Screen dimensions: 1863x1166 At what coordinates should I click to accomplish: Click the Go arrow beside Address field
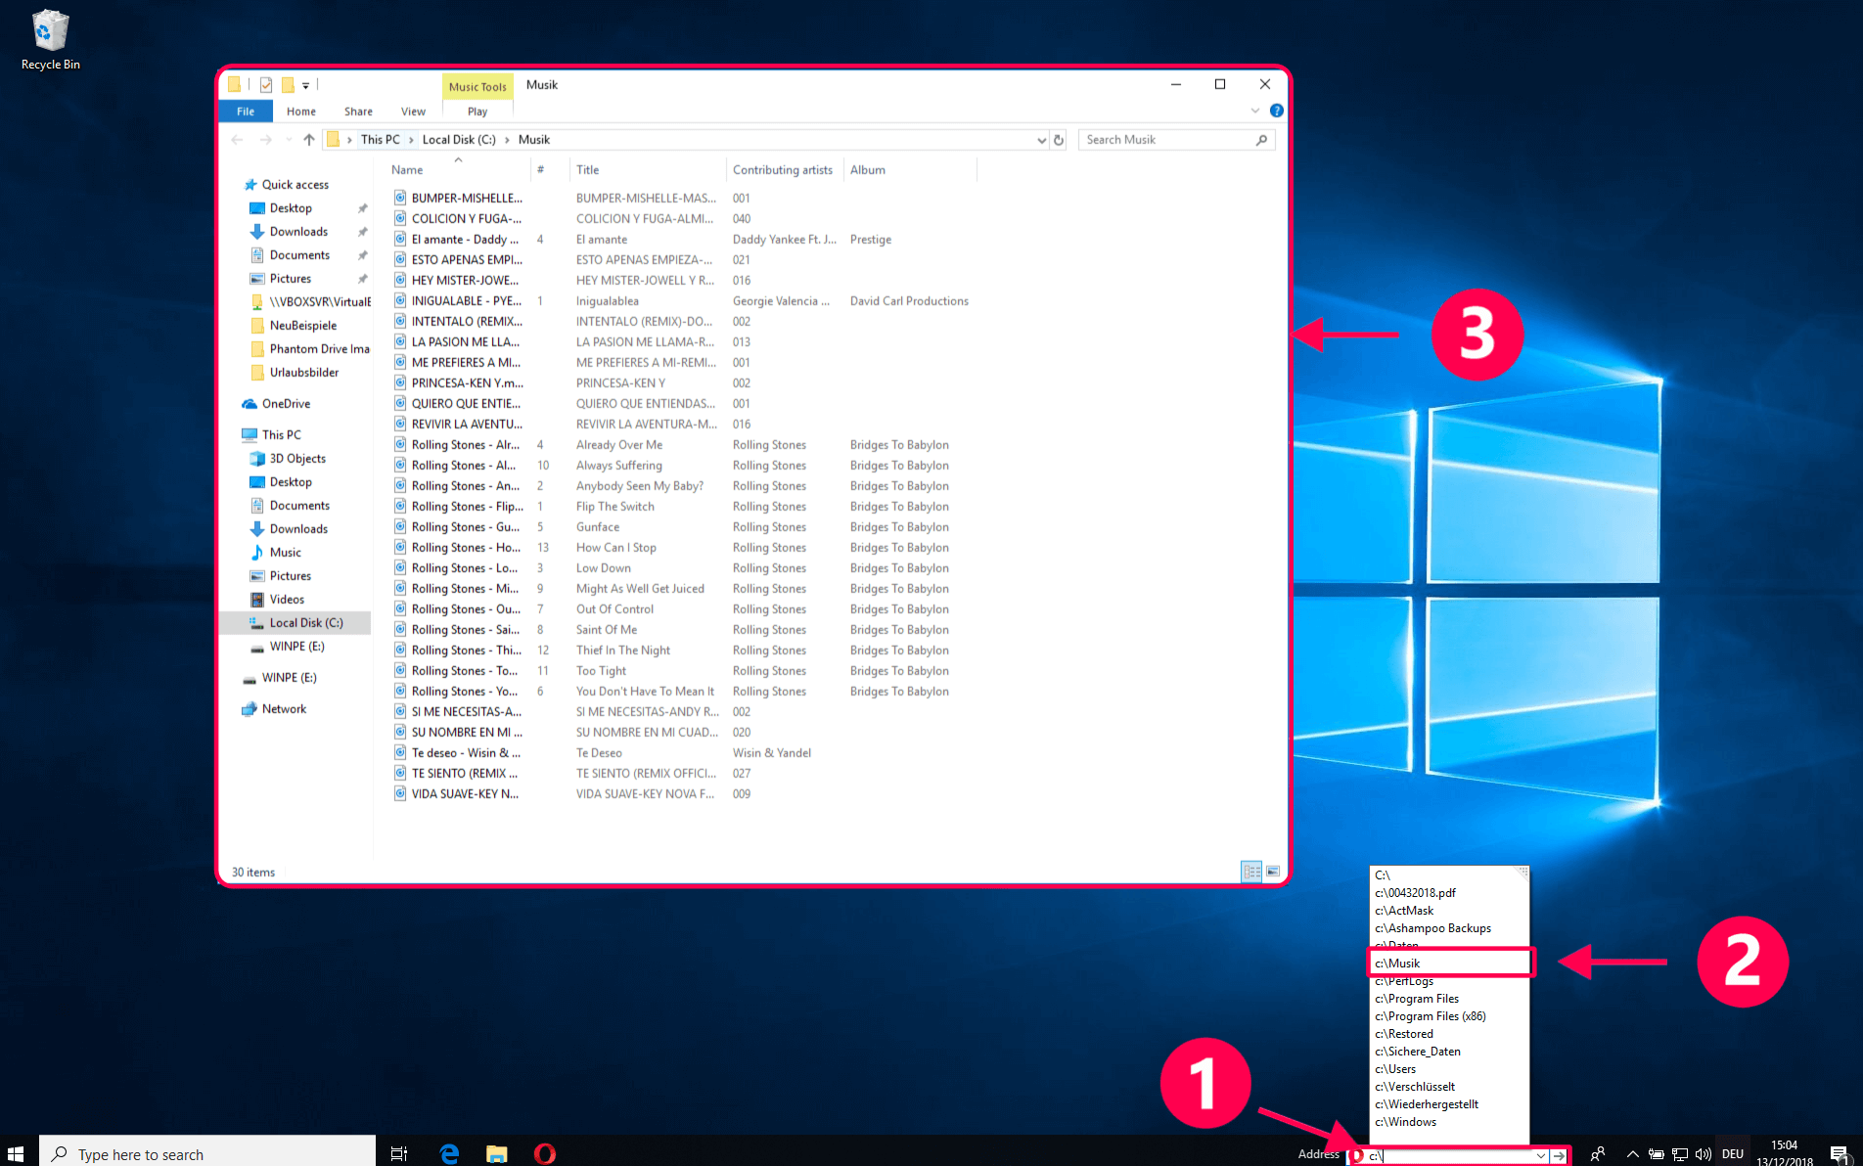point(1559,1156)
